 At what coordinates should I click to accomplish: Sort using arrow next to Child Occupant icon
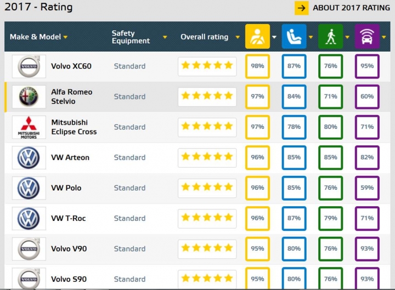tap(311, 37)
